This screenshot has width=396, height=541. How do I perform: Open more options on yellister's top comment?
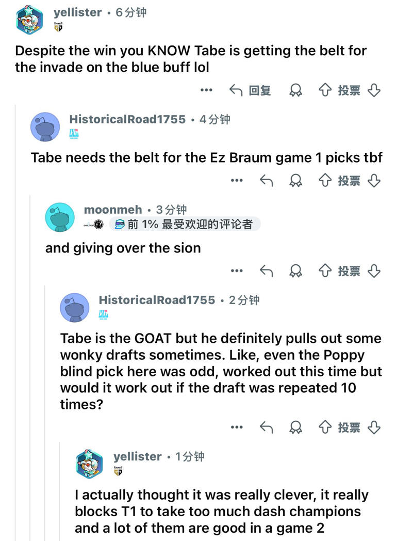206,90
